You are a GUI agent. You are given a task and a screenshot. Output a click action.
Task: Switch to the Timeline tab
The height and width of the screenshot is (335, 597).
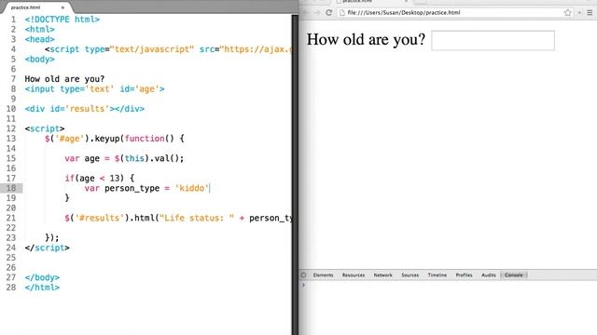point(437,275)
